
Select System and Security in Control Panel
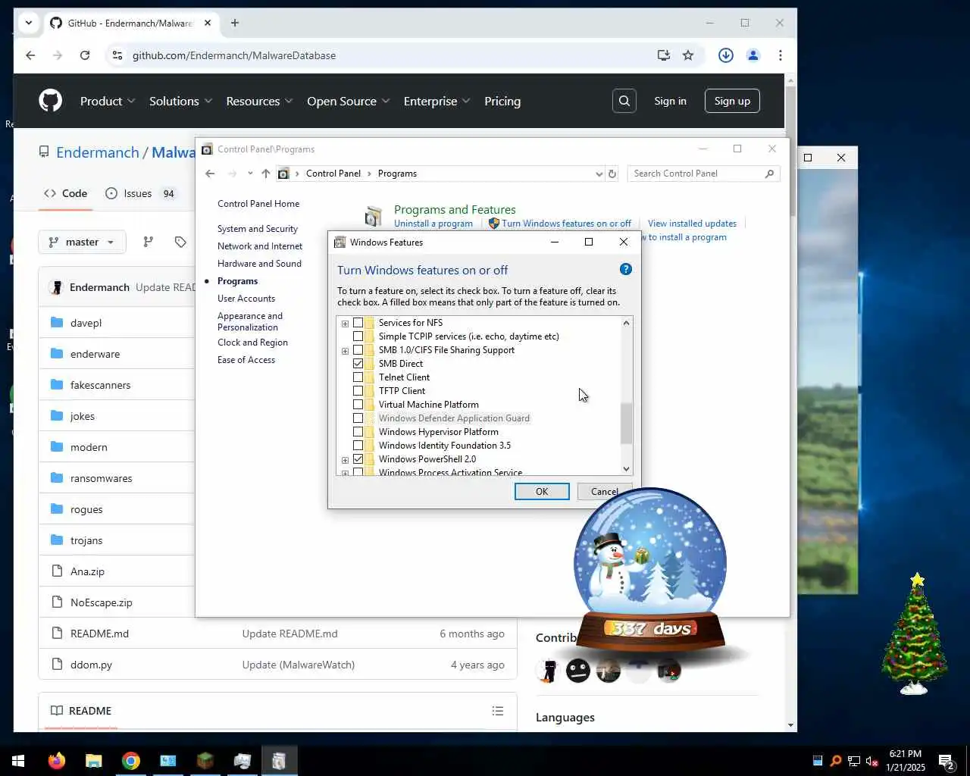pos(258,229)
